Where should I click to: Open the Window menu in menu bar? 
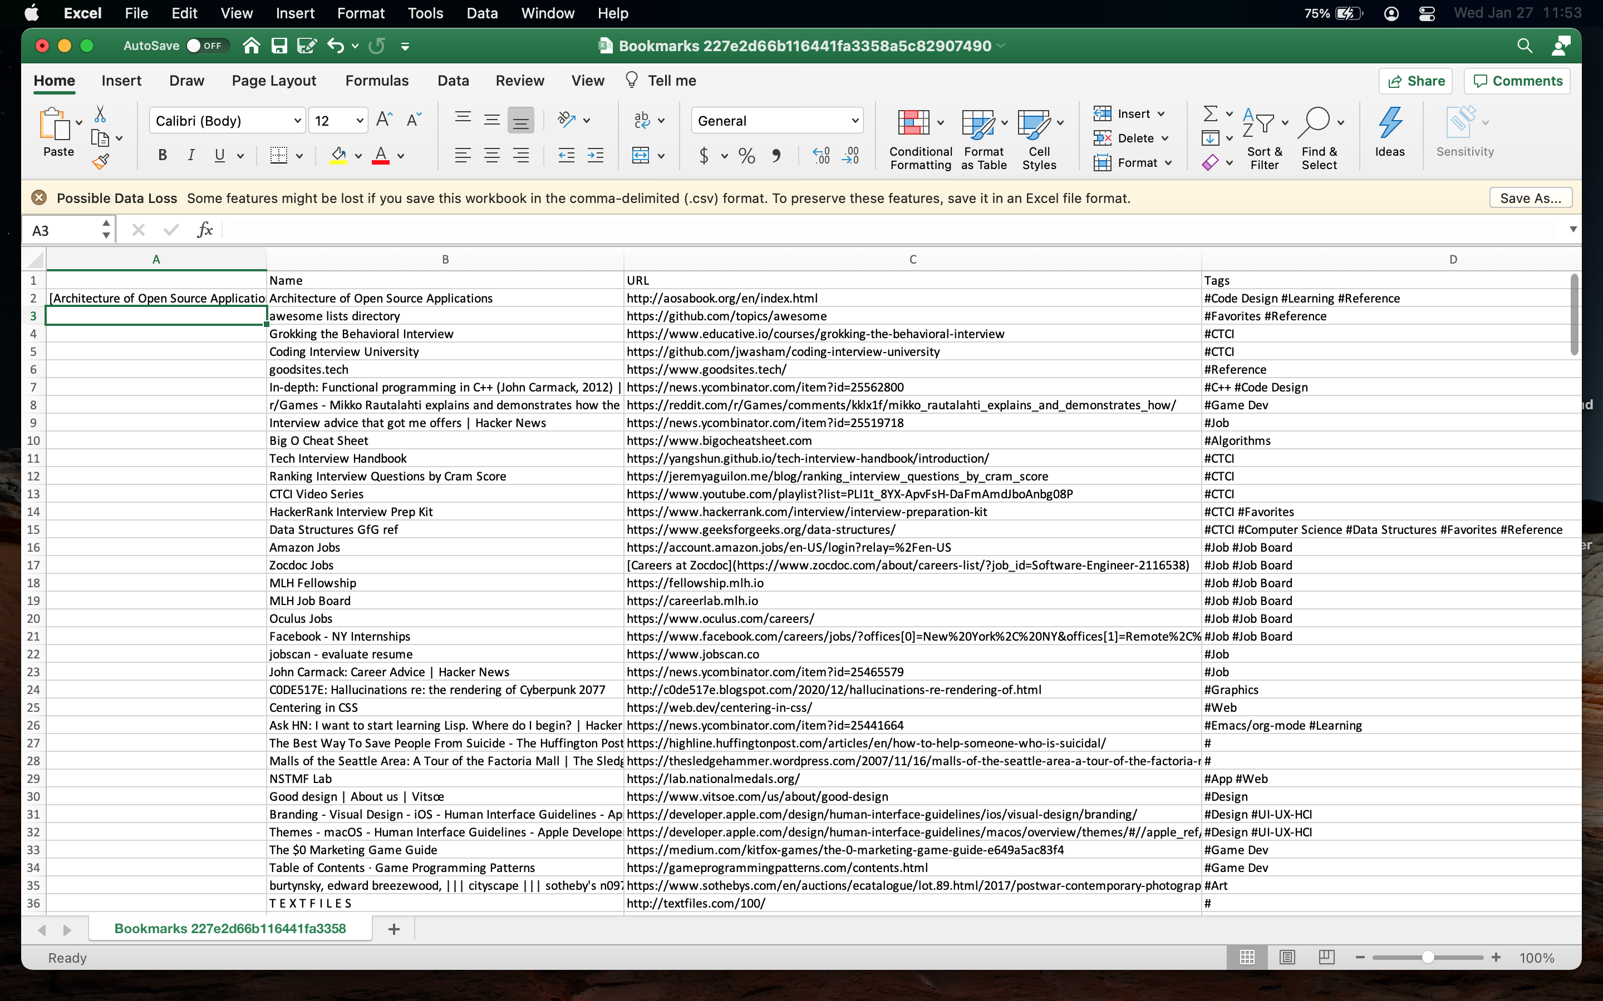pos(547,13)
